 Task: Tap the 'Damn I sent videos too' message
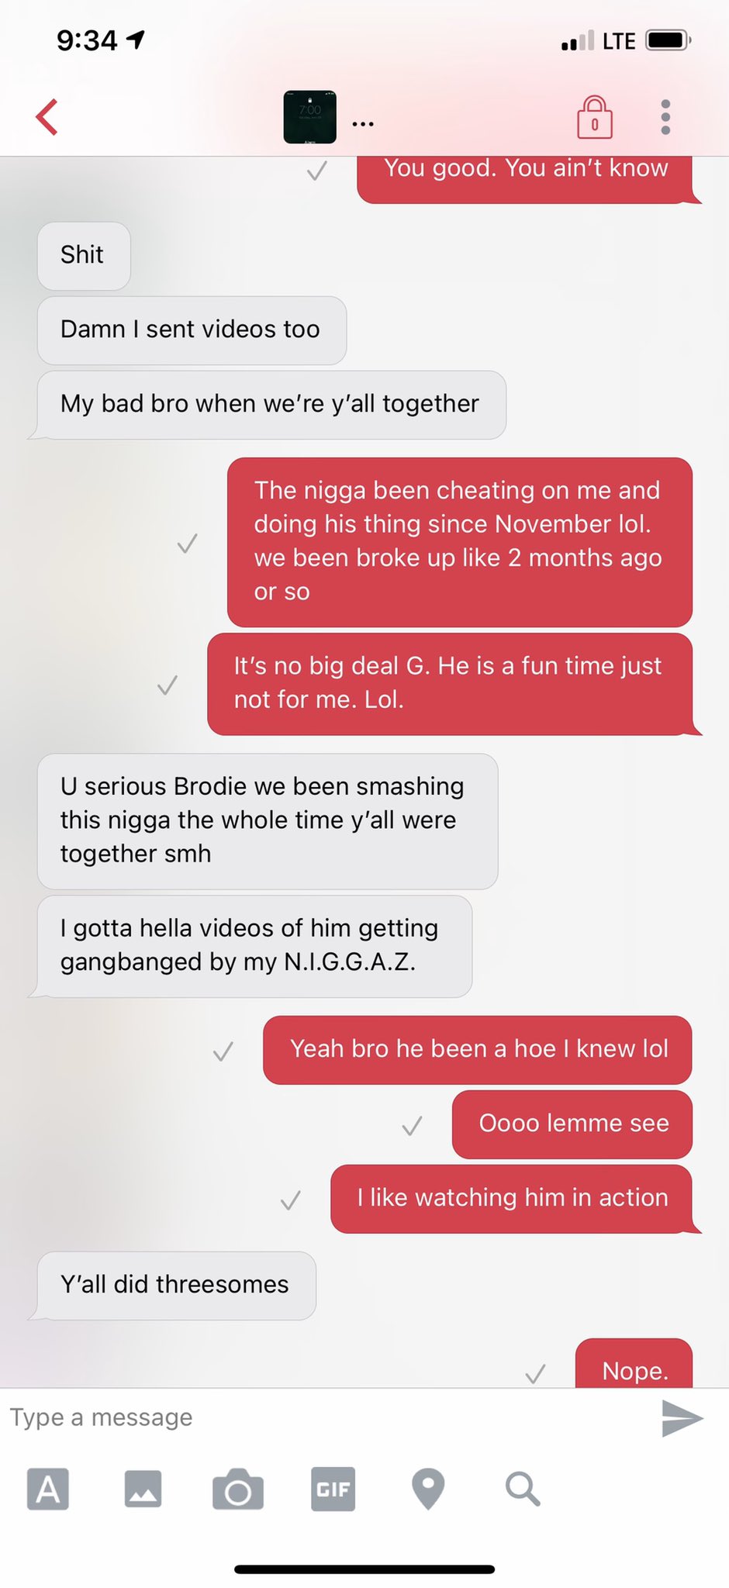tap(192, 330)
